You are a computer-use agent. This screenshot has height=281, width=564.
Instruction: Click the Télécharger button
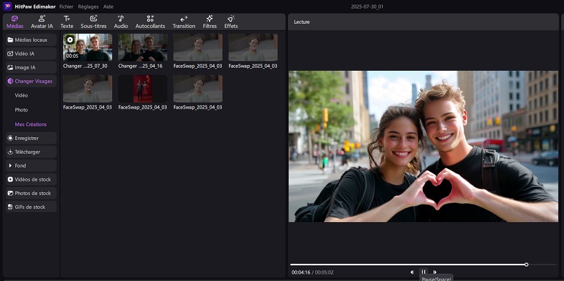[x=30, y=152]
